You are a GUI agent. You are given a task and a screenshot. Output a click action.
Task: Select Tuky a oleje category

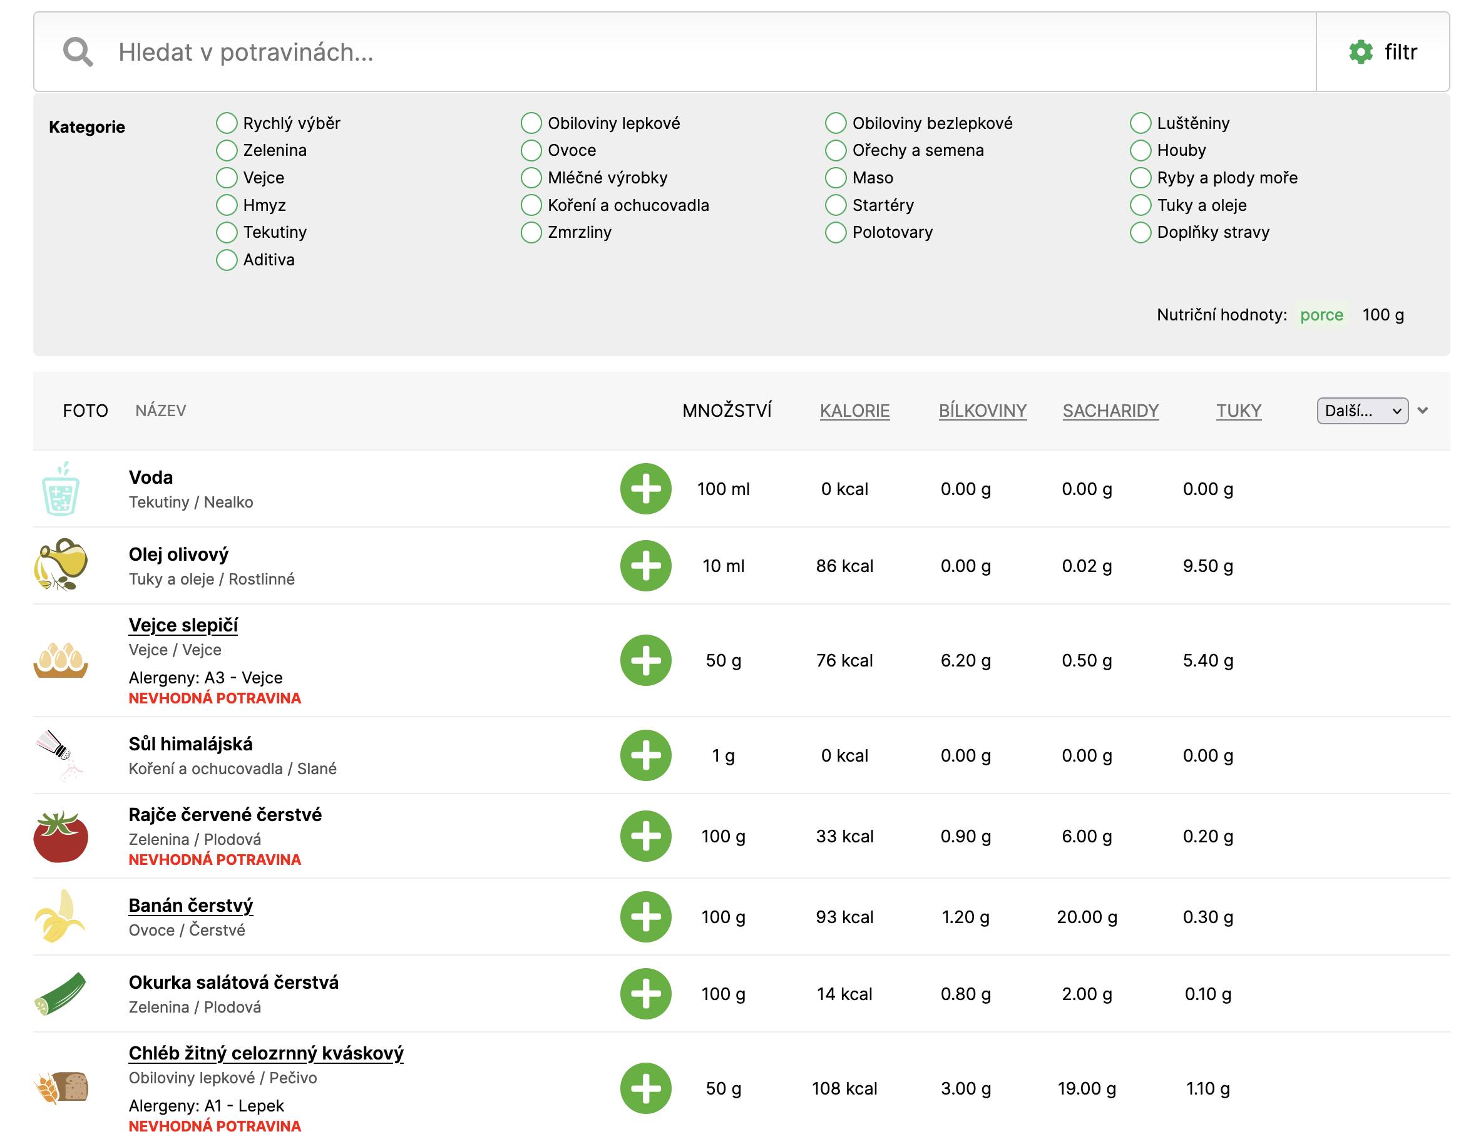(x=1139, y=205)
